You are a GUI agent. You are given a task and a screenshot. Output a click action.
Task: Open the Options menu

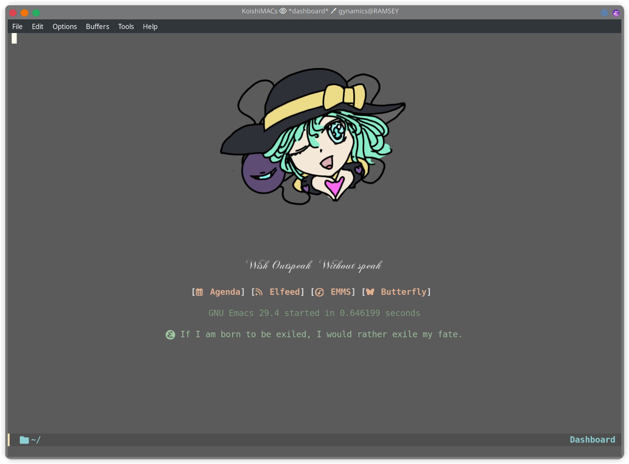[65, 27]
